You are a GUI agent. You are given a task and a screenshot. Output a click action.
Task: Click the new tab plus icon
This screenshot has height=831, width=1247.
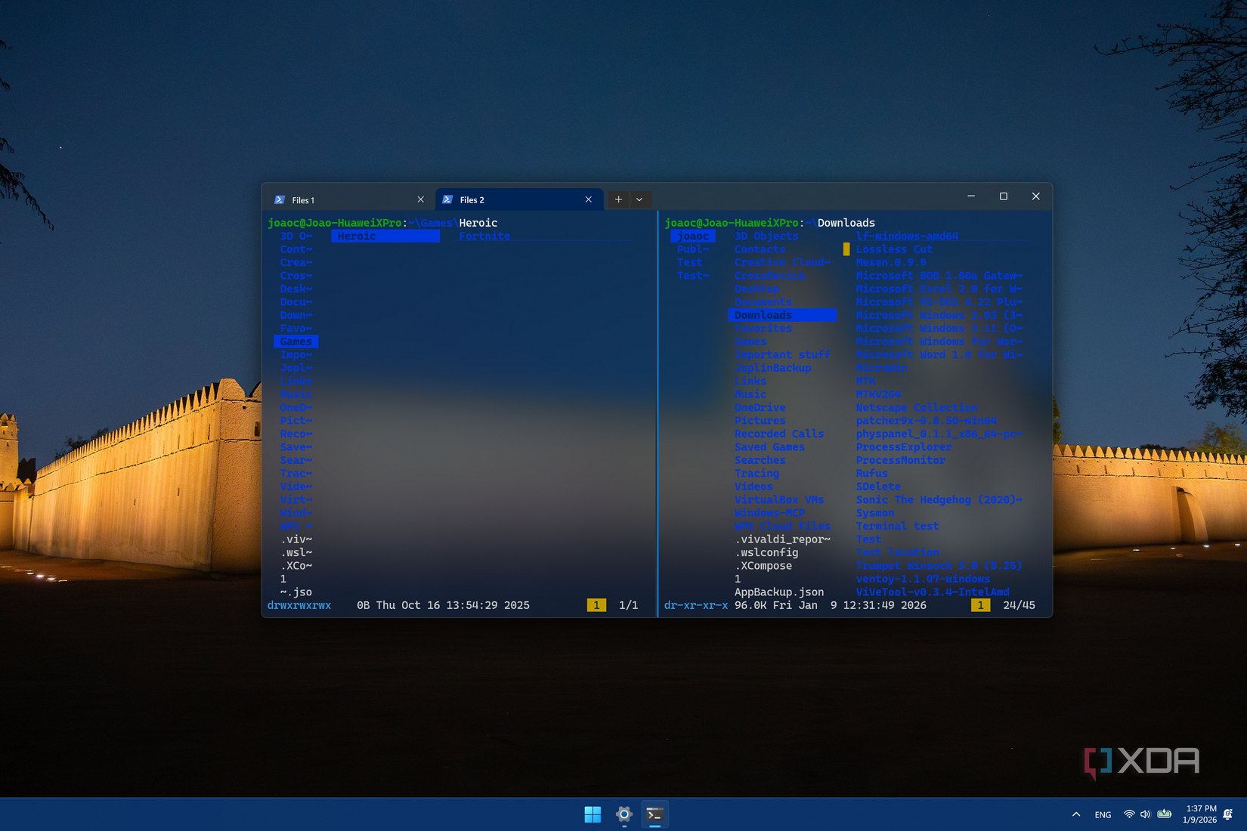pos(618,199)
